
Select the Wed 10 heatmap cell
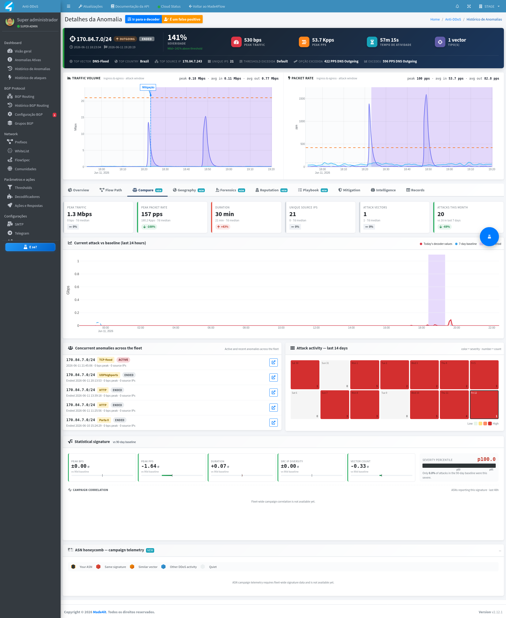424,405
